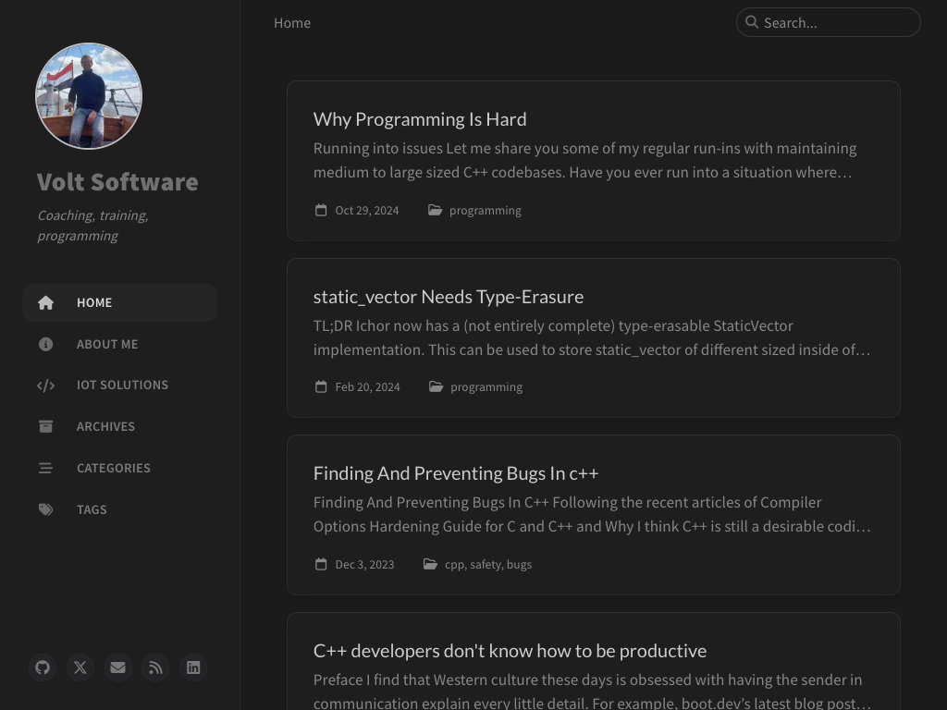Open the GitHub profile icon
The width and height of the screenshot is (947, 710).
(43, 667)
